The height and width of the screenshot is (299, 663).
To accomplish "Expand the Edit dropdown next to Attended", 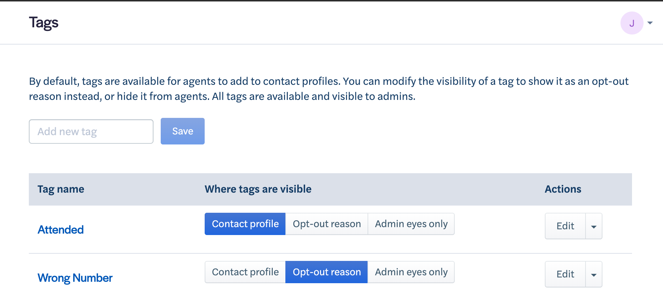I will [594, 226].
